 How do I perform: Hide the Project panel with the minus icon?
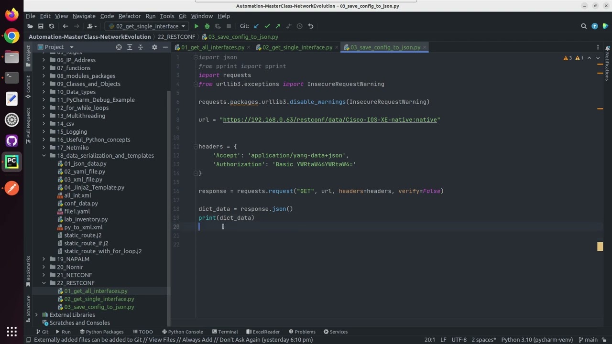point(165,47)
